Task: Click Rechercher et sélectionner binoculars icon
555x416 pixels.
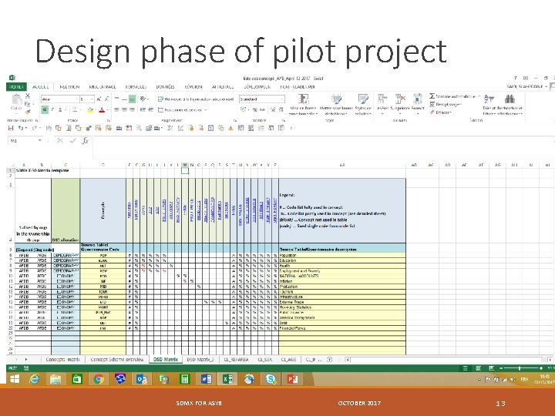Action: point(510,99)
